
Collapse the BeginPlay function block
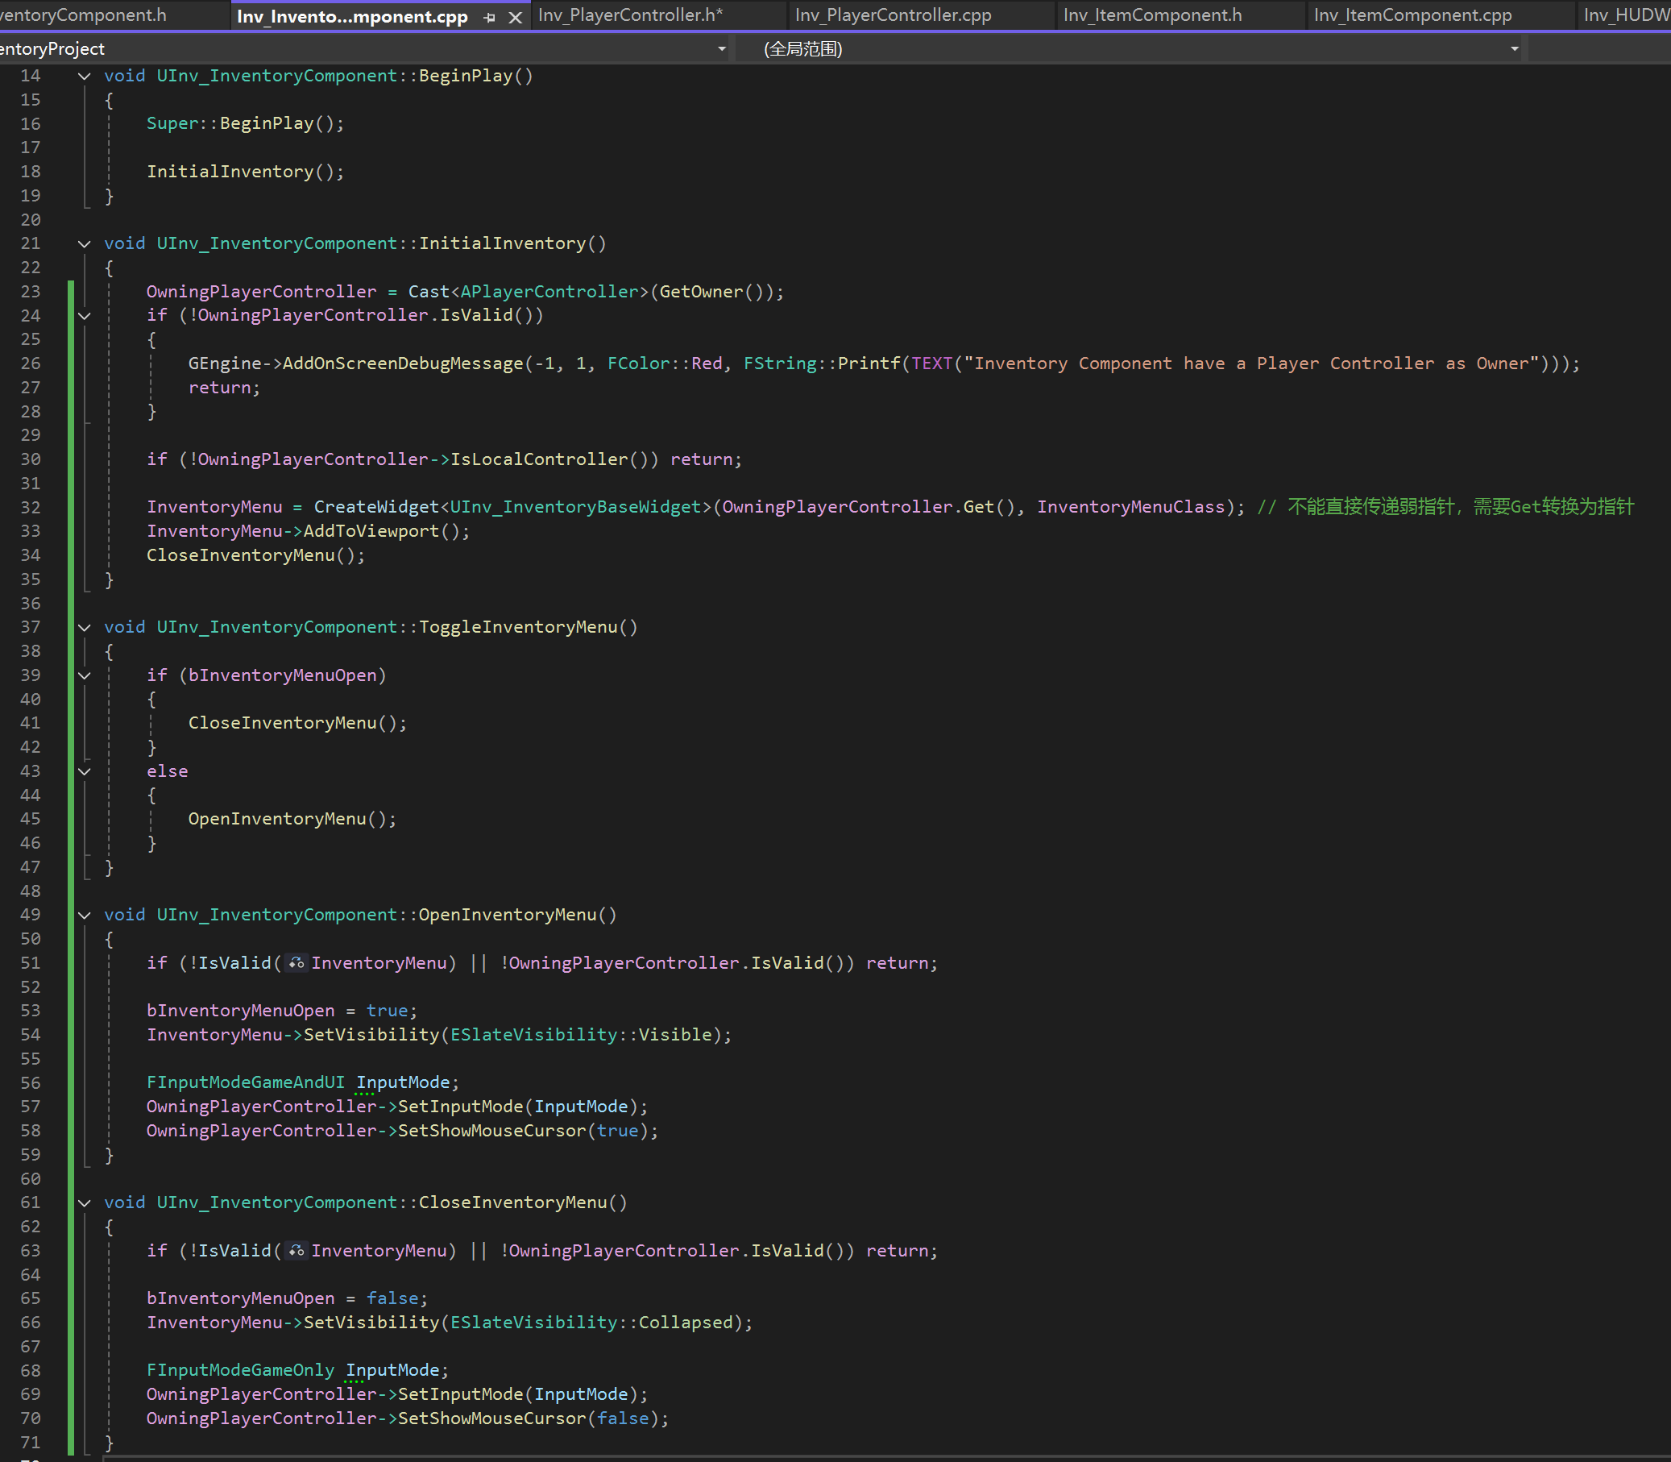(x=84, y=76)
